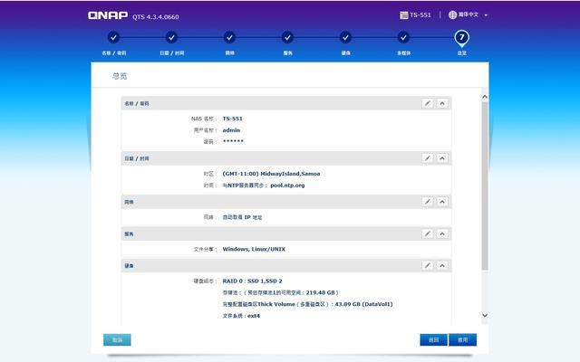Collapse the 网络 section
The image size is (580, 362).
[x=442, y=202]
